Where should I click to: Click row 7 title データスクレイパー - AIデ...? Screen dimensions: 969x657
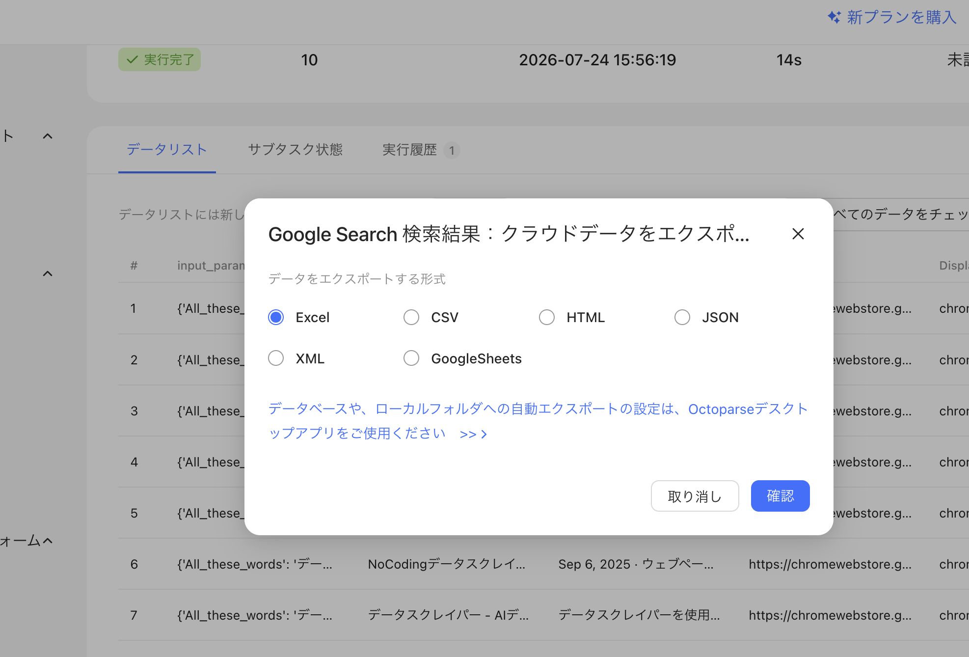coord(448,615)
